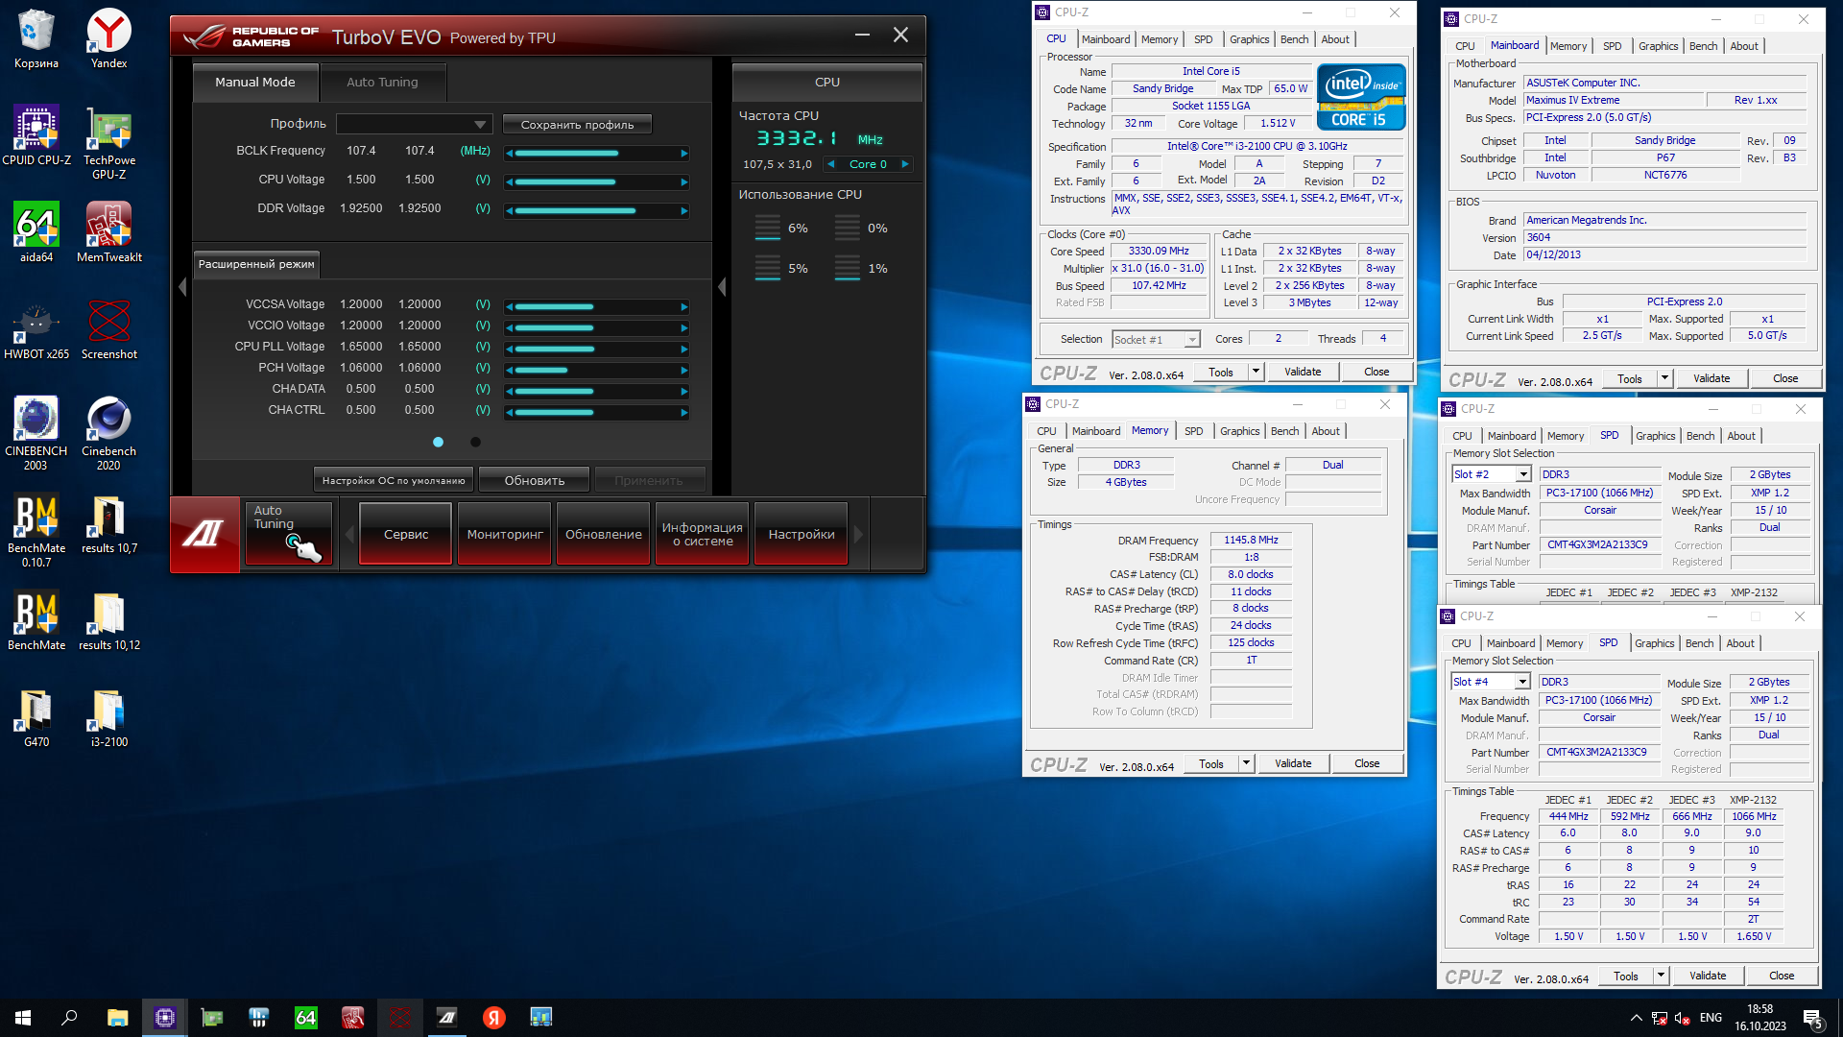The width and height of the screenshot is (1843, 1037).
Task: Open Bench tab in CPU-Z Memory window
Action: point(1284,431)
